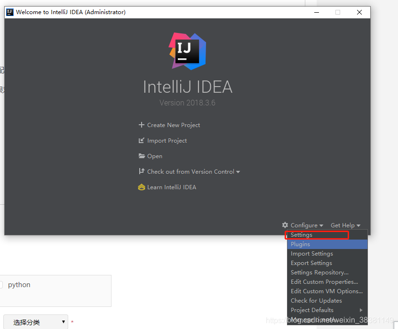
Task: Click the version control checkout icon
Action: coord(141,171)
